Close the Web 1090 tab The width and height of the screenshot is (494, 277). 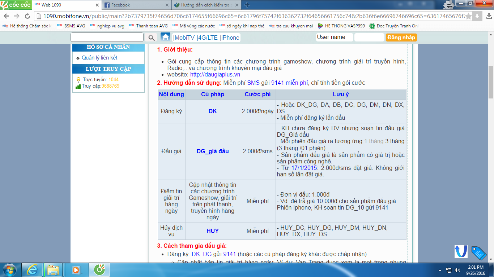[x=97, y=5]
